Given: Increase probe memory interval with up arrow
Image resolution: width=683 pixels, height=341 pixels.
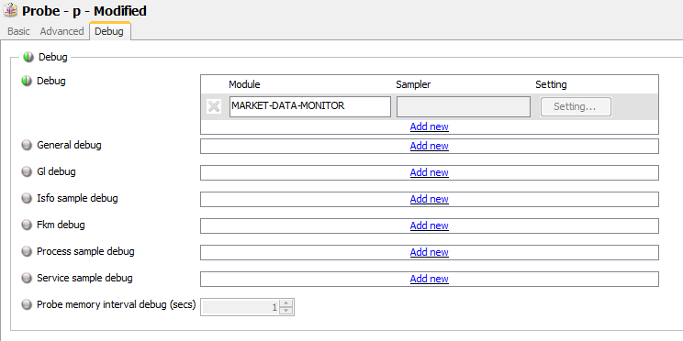Looking at the screenshot, I should click(286, 303).
